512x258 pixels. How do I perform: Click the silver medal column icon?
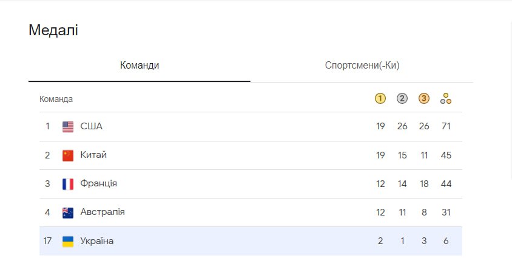[402, 98]
